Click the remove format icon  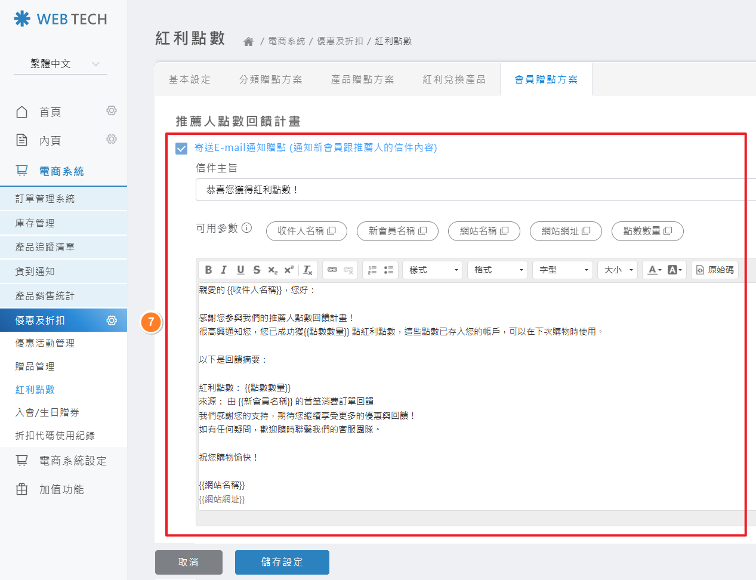point(308,270)
